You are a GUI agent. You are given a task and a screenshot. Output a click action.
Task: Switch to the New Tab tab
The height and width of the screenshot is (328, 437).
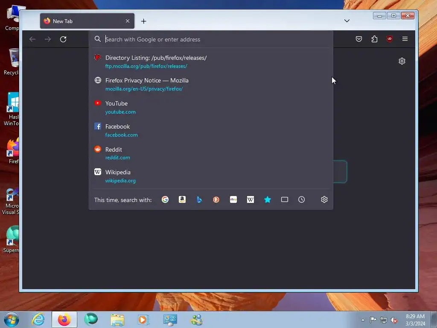pos(87,21)
